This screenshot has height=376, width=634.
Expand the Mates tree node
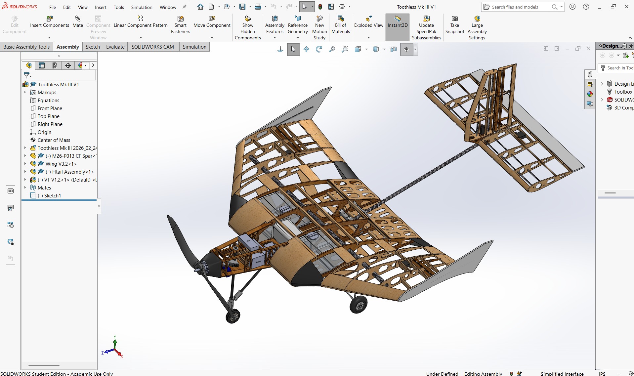25,188
